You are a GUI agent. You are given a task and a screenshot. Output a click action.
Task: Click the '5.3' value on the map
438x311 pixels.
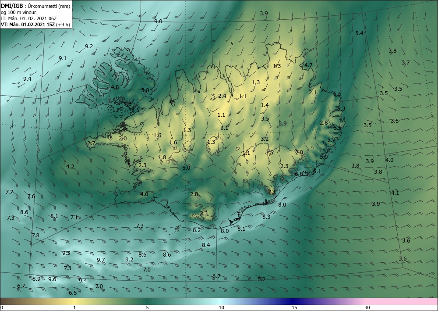[x=341, y=108]
